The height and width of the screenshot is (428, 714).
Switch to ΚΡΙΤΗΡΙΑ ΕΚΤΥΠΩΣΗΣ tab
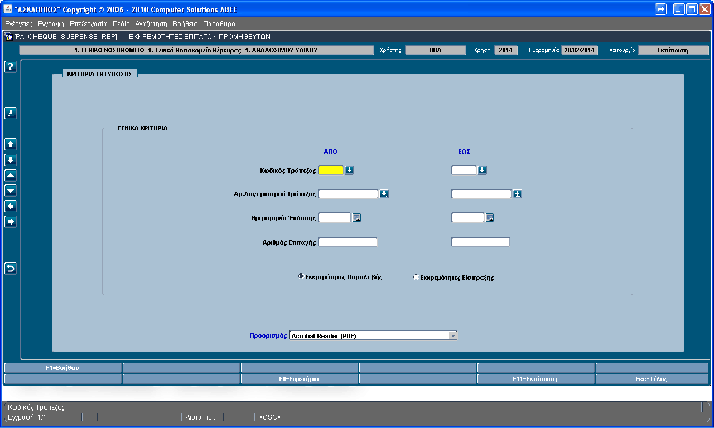(99, 74)
